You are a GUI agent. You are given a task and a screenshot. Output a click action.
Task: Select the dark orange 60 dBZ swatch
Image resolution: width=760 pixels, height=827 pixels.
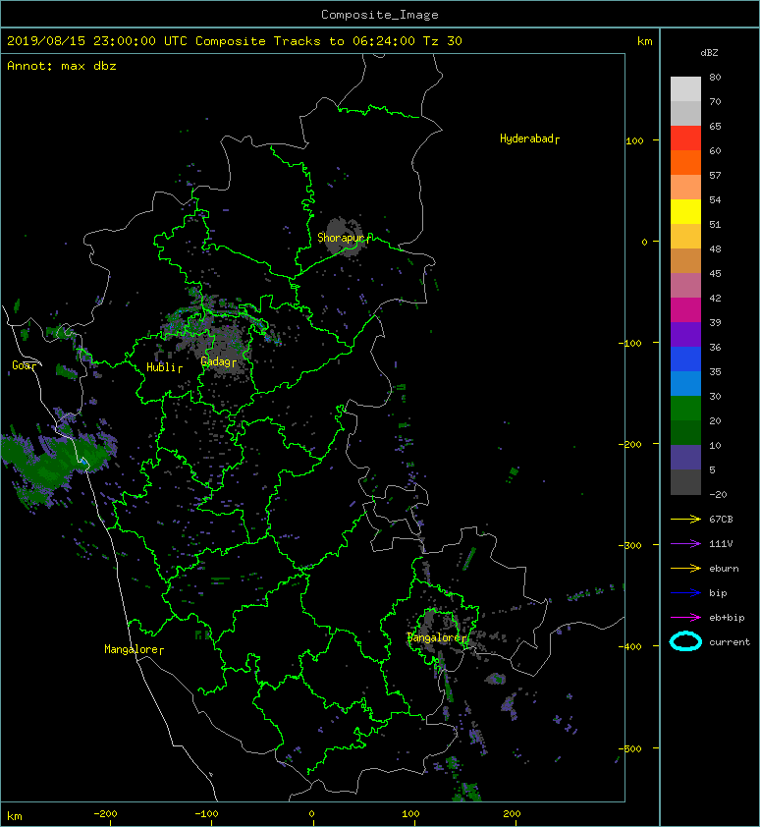(685, 162)
